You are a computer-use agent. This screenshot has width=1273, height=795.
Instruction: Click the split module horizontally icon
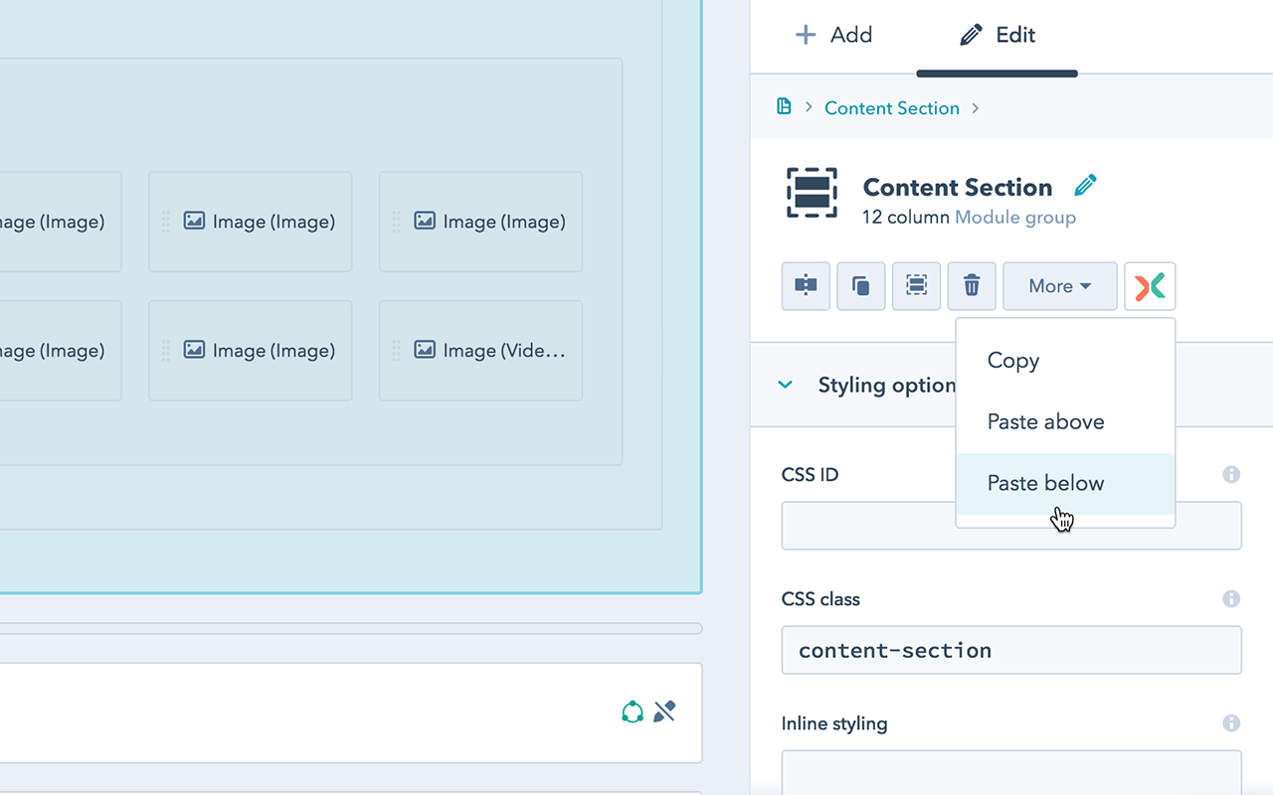pyautogui.click(x=806, y=286)
